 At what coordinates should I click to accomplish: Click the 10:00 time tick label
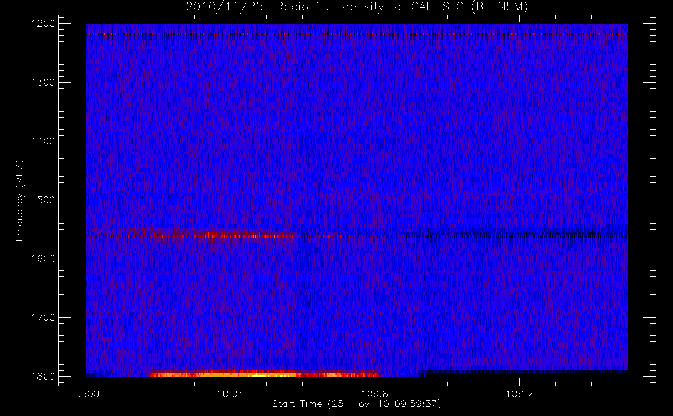[x=86, y=394]
